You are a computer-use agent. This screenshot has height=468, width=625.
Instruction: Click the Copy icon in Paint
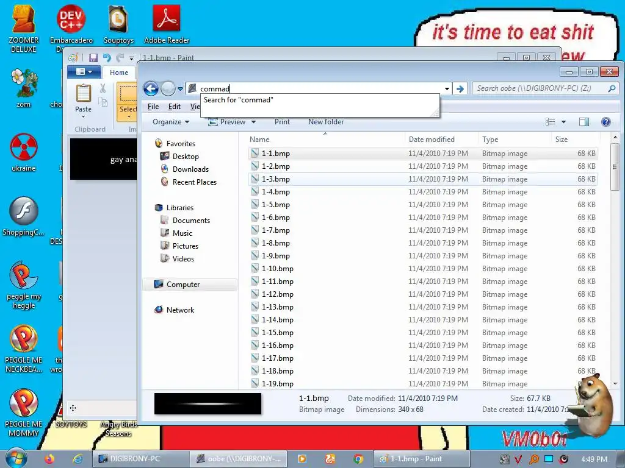point(103,102)
